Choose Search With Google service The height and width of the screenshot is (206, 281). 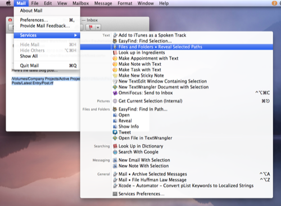point(176,152)
